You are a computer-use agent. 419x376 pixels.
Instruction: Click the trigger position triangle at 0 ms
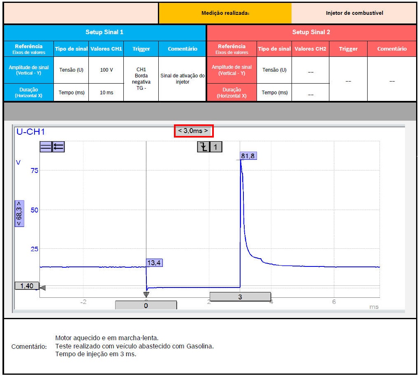(x=146, y=294)
